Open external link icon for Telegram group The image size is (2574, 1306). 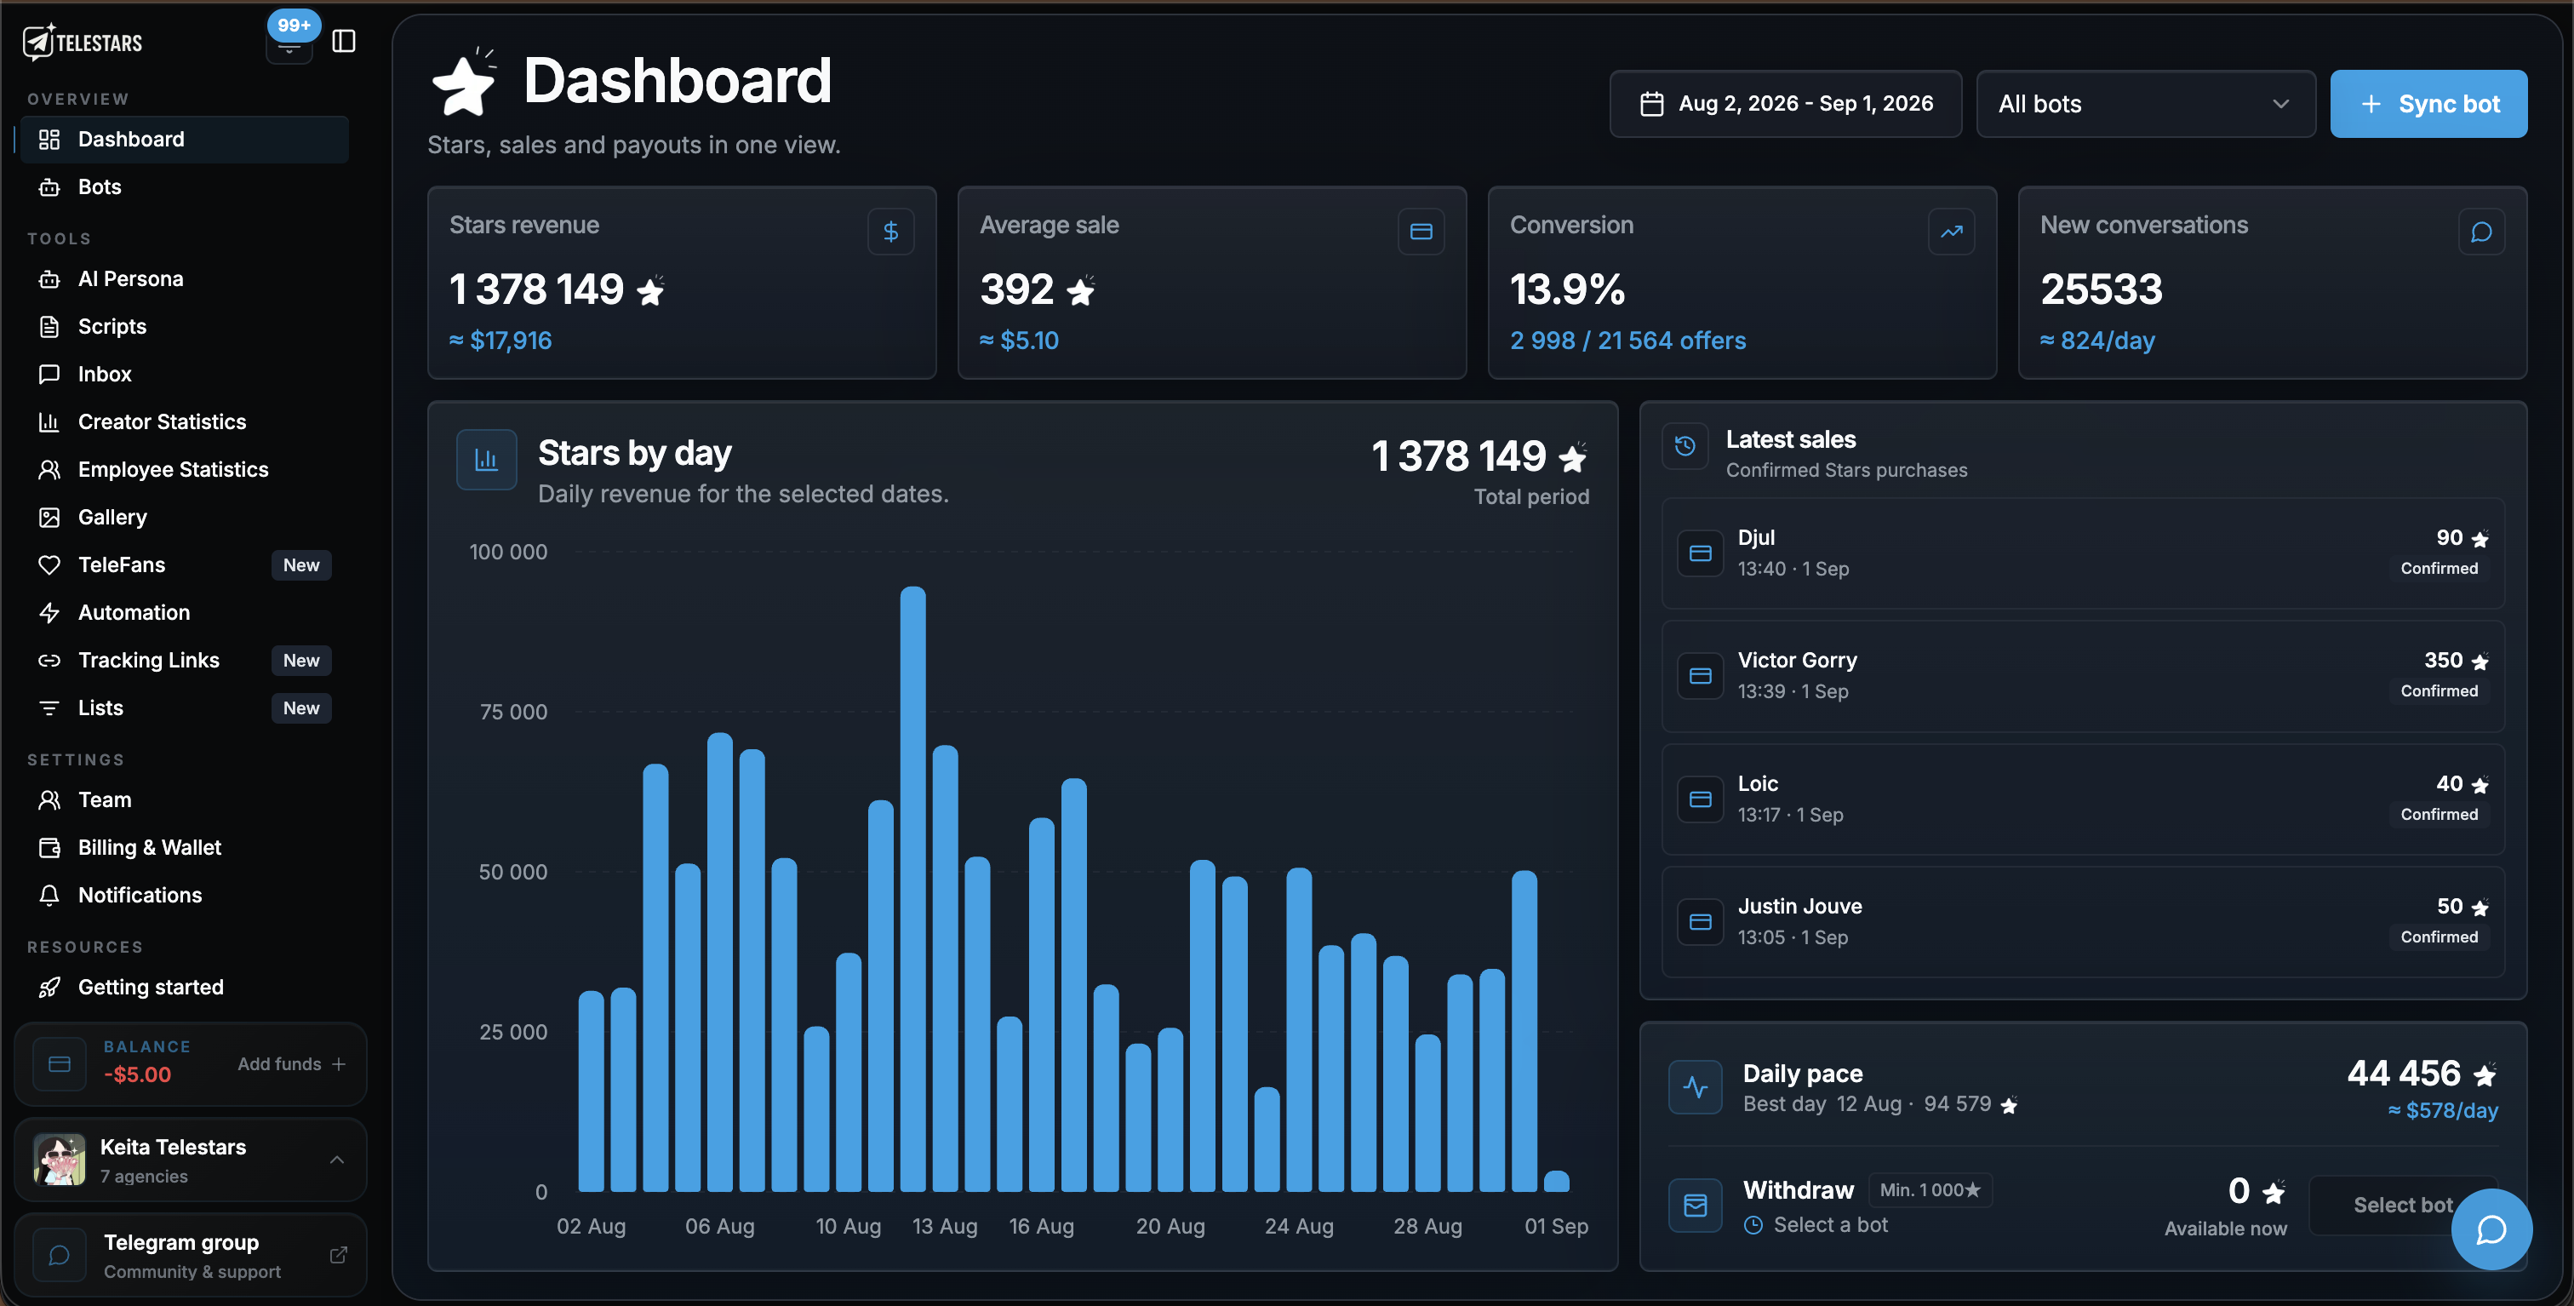click(339, 1254)
